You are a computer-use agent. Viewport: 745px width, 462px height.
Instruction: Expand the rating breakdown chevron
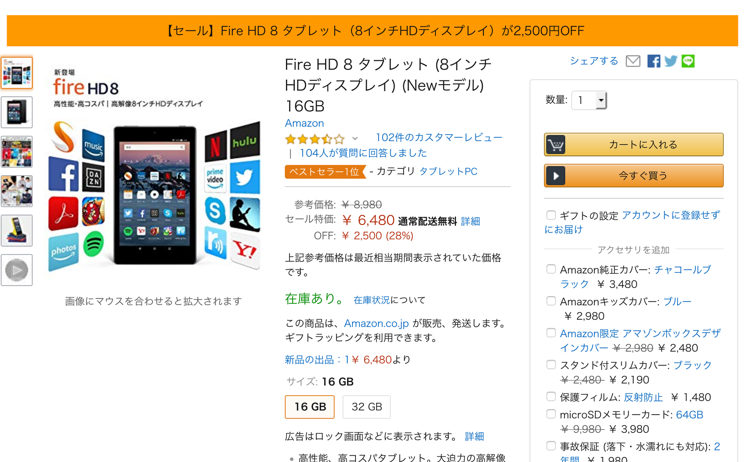click(x=355, y=138)
